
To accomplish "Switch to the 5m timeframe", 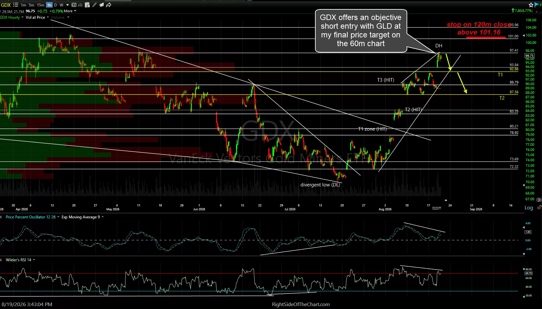I will [x=31, y=5].
